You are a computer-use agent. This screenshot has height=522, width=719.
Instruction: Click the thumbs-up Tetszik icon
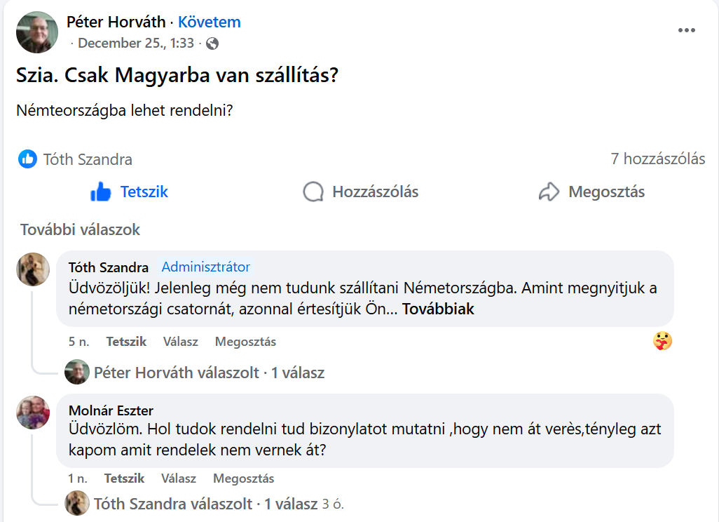101,192
